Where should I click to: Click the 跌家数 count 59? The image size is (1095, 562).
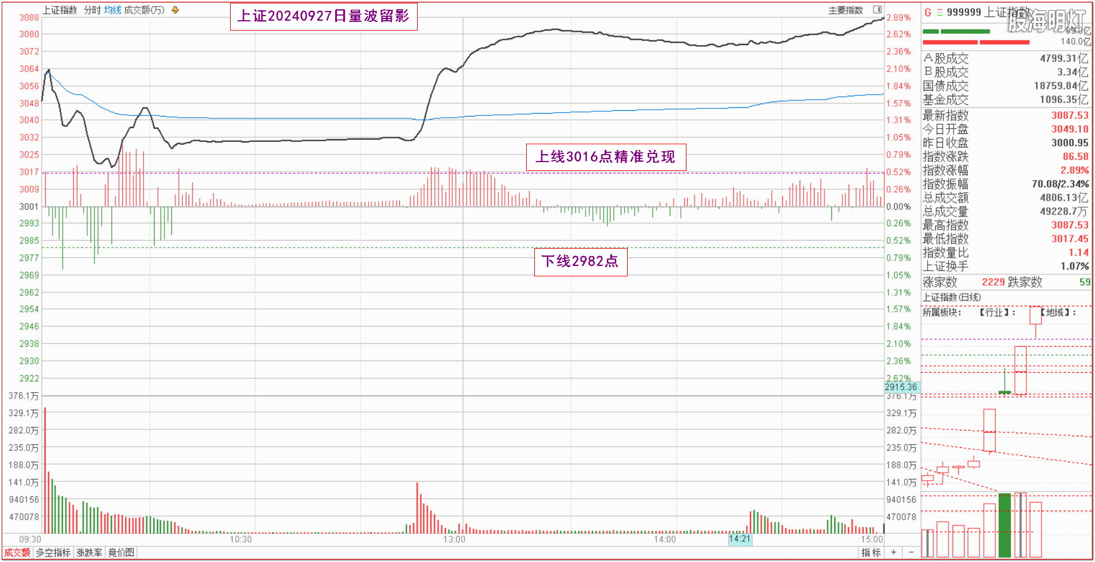click(1085, 282)
